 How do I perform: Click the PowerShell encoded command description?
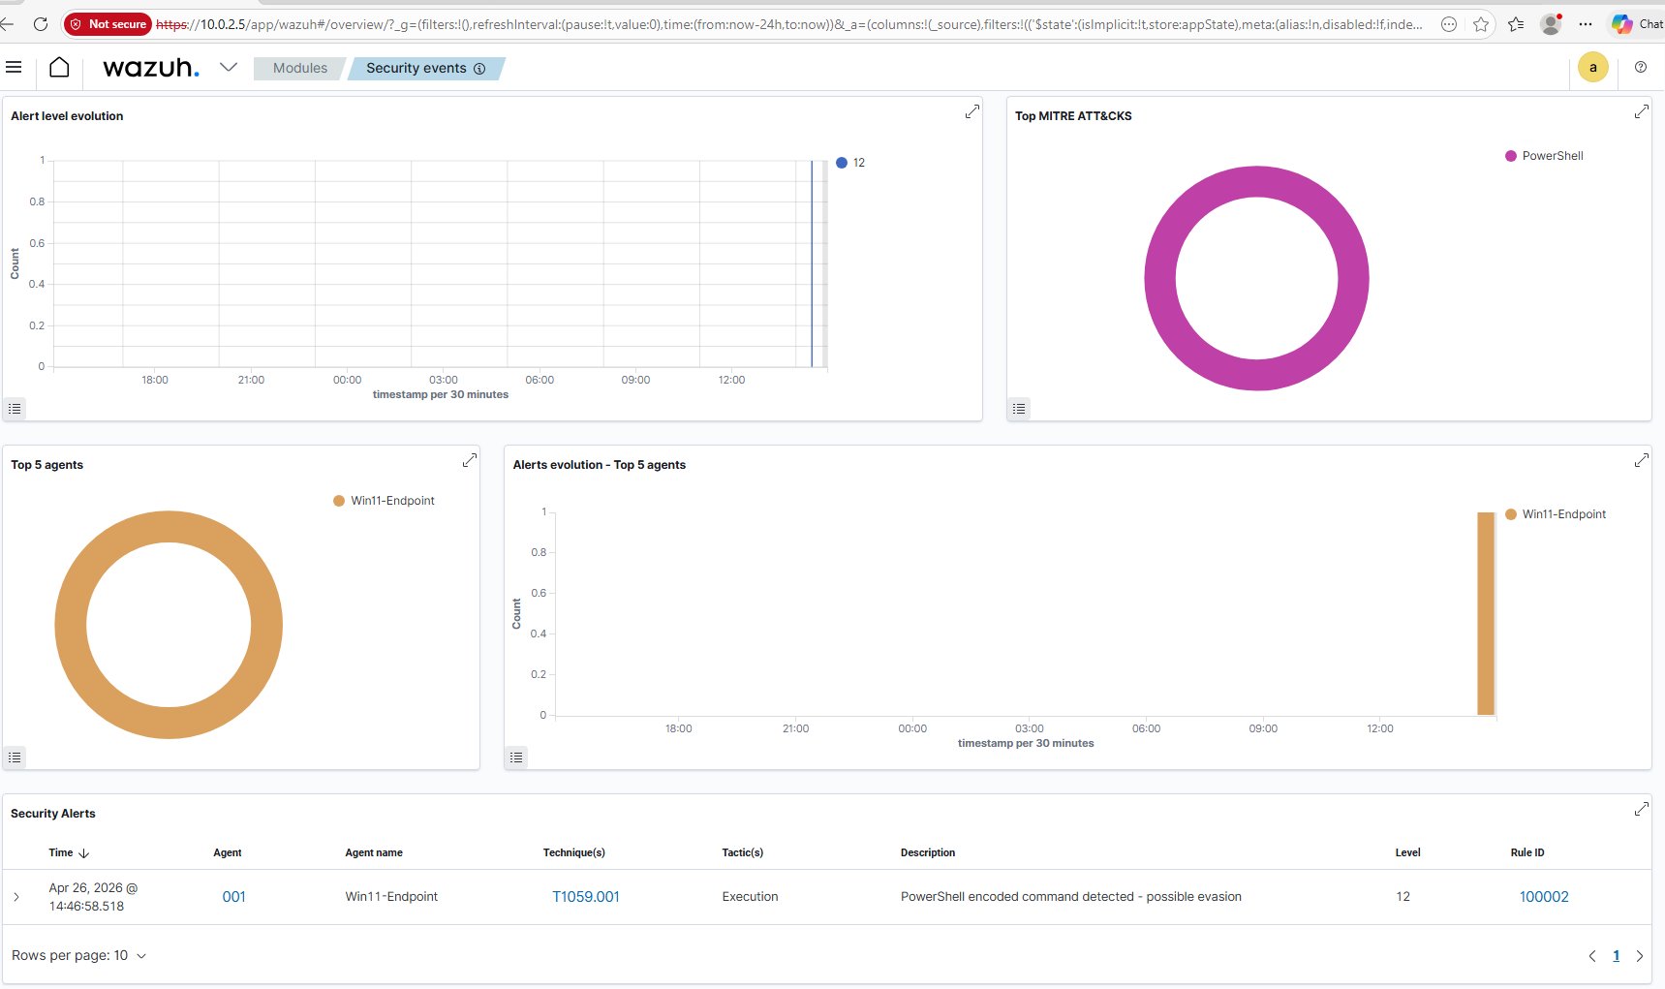[1071, 897]
